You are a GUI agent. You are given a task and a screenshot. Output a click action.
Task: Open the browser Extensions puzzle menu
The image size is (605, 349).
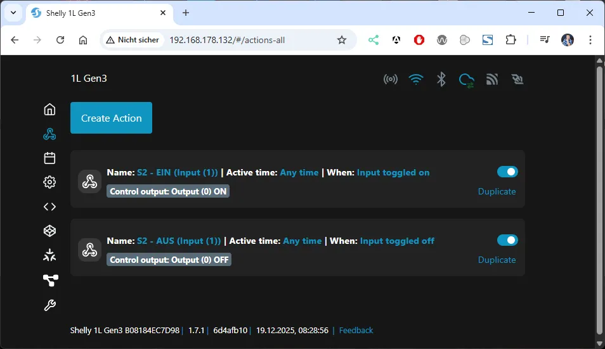pyautogui.click(x=511, y=40)
